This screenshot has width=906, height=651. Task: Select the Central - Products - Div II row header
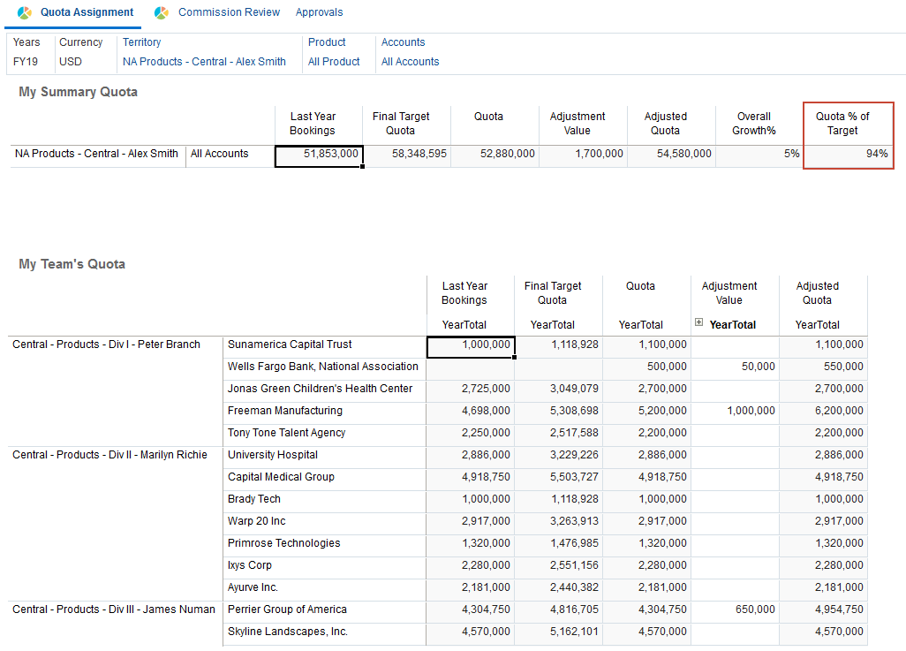click(x=109, y=455)
